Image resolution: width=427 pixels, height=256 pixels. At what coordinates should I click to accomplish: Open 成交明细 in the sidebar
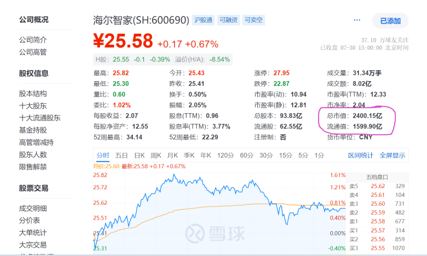(33, 209)
